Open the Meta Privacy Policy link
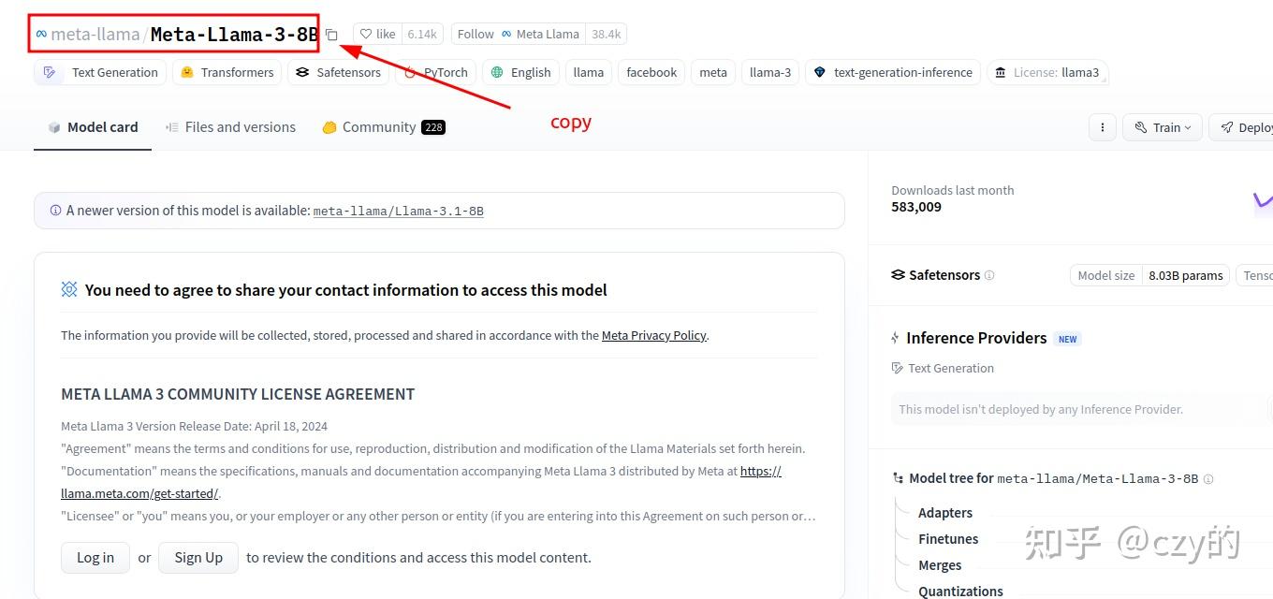The height and width of the screenshot is (599, 1273). click(x=653, y=335)
